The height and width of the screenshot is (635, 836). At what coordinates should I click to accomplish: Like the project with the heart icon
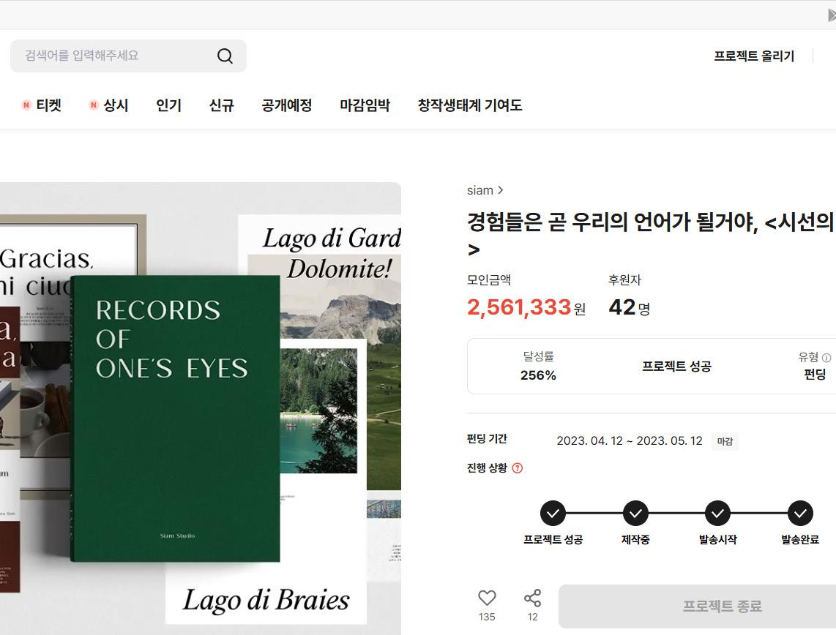click(x=487, y=598)
